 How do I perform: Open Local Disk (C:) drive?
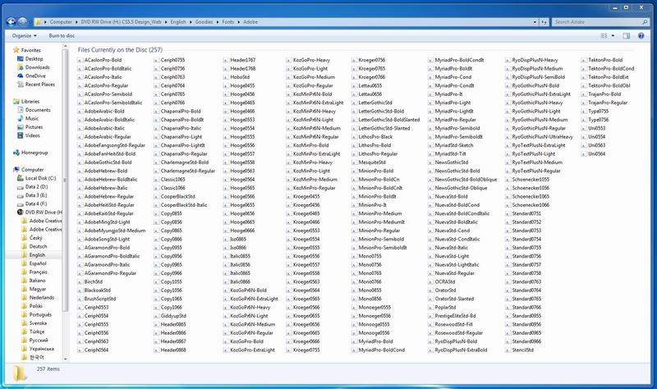point(37,178)
